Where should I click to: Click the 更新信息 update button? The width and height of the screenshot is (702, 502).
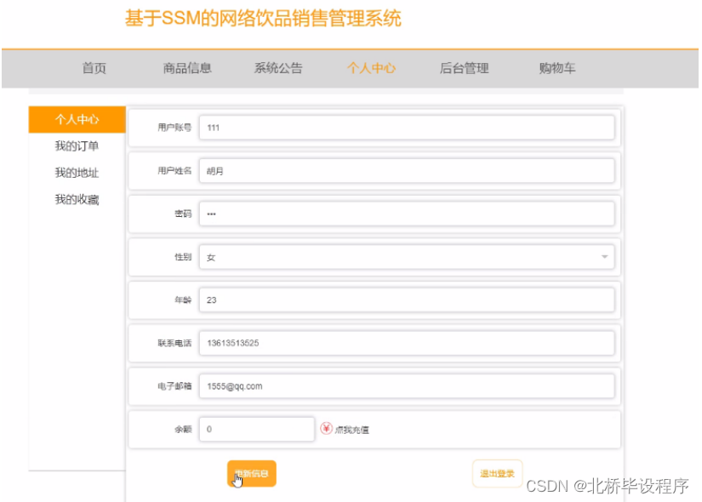(x=251, y=472)
